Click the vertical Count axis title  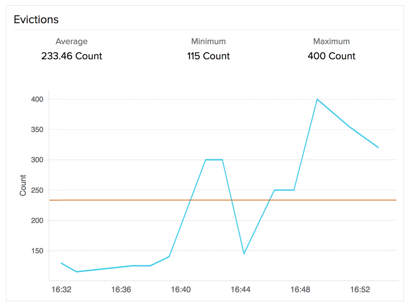[23, 185]
